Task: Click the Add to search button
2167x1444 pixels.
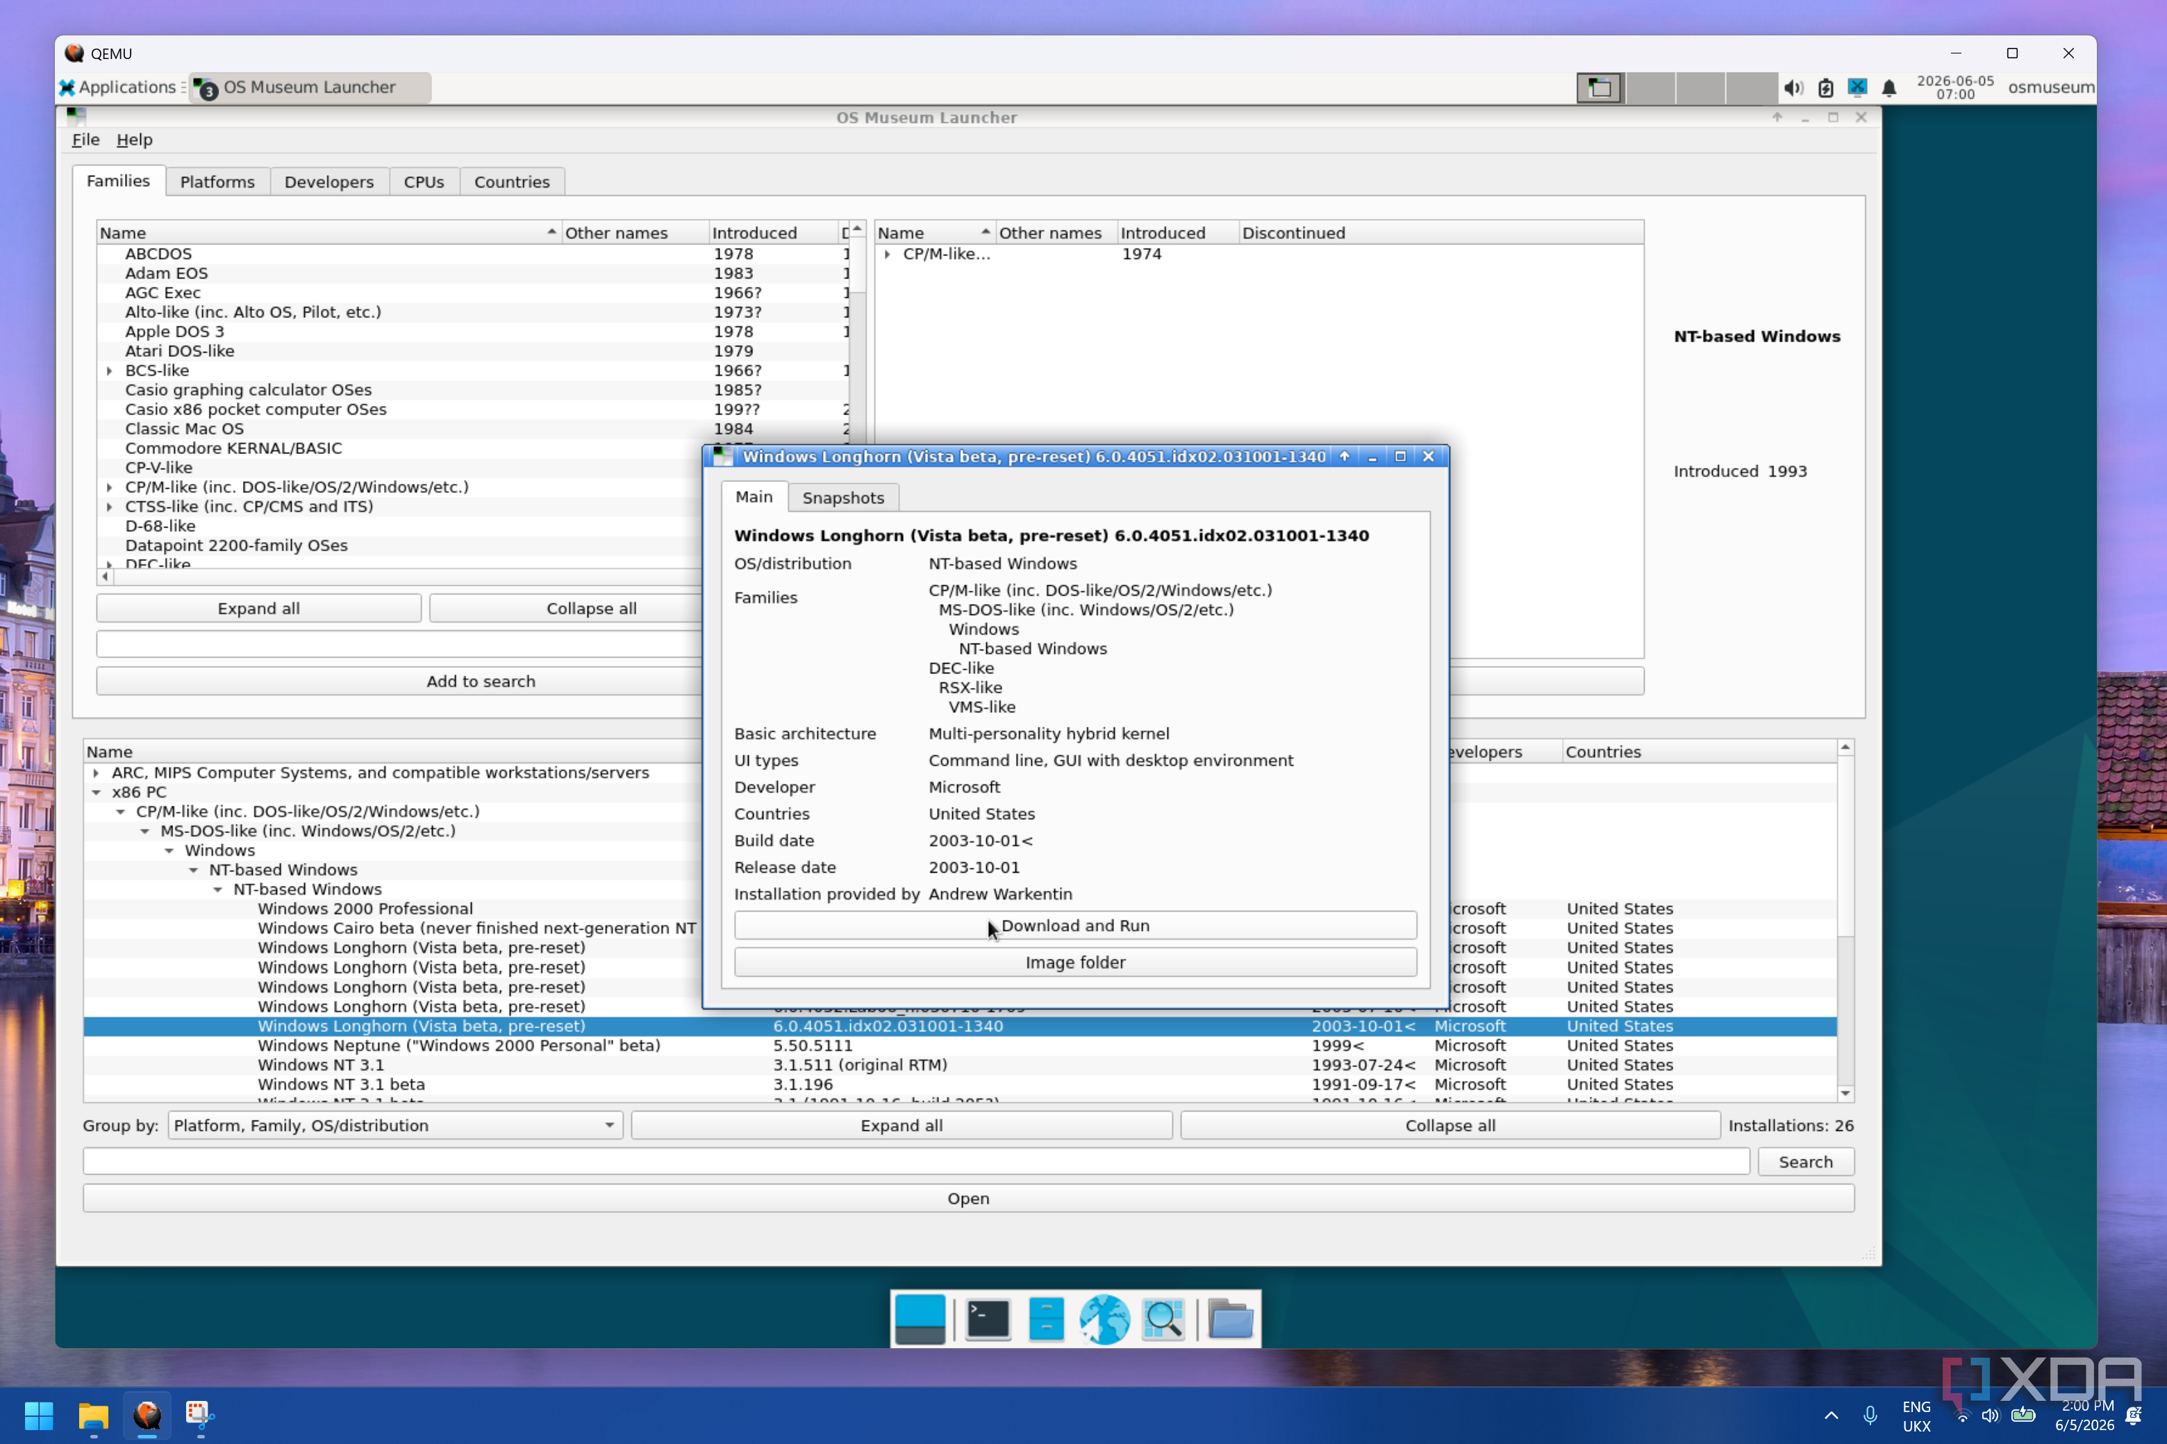Action: click(x=481, y=682)
